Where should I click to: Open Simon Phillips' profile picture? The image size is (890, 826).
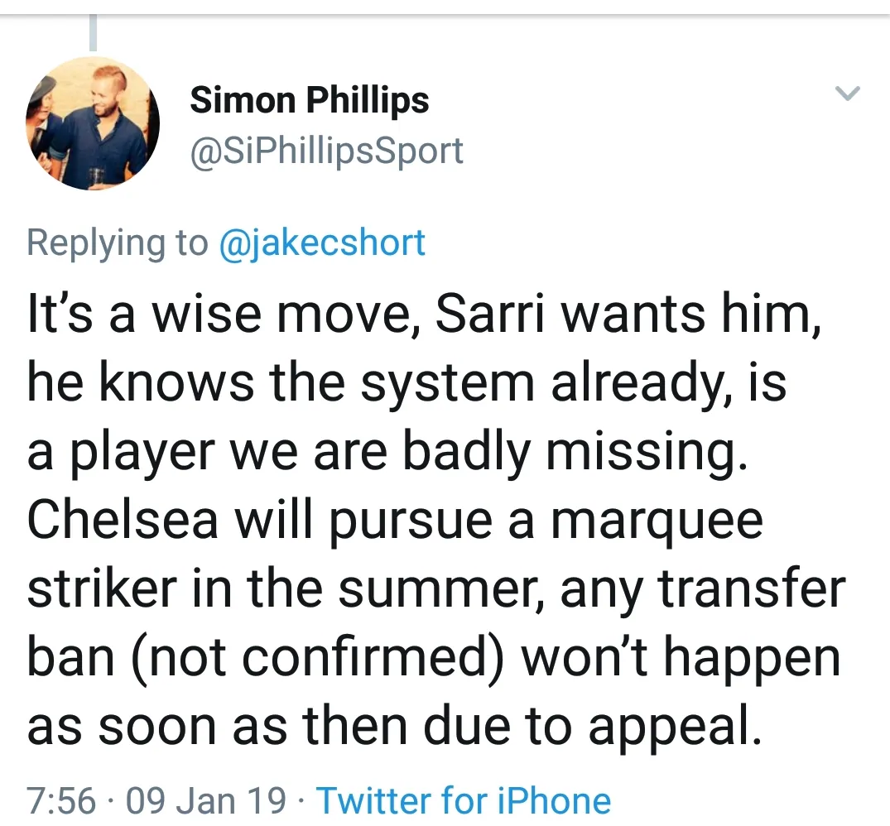(x=93, y=123)
